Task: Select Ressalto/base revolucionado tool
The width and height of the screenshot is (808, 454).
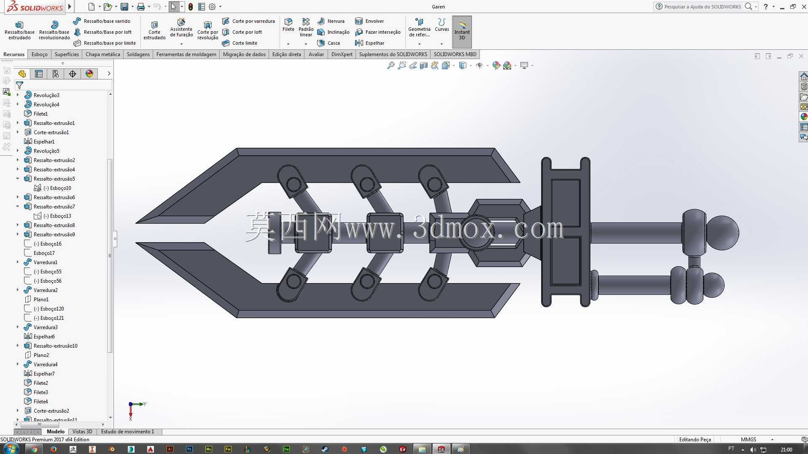Action: point(54,30)
